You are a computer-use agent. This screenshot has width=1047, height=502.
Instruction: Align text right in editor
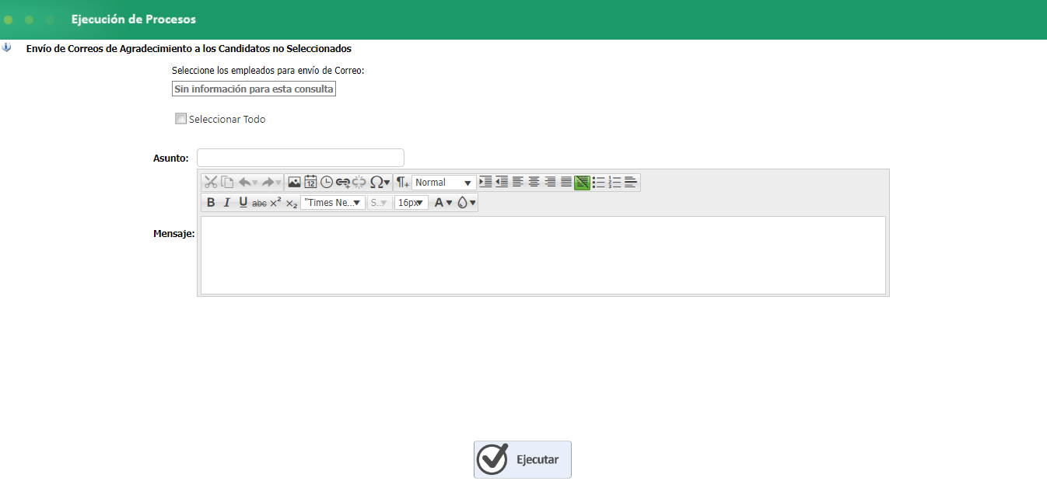550,183
